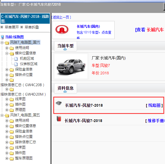Click the computer icon beside 当前:线路图
This screenshot has width=165, height=164.
coord(2,37)
